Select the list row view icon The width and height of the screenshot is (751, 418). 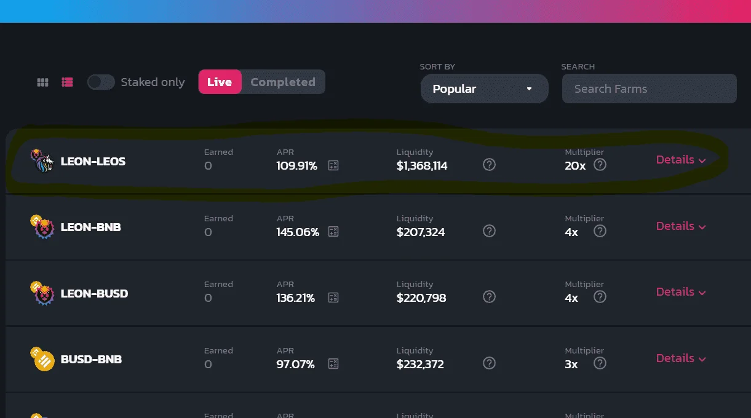click(68, 82)
